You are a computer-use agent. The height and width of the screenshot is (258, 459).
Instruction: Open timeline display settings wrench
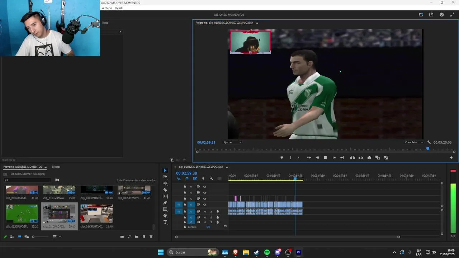point(211,178)
